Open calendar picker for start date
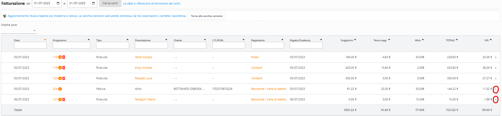 (58, 3)
